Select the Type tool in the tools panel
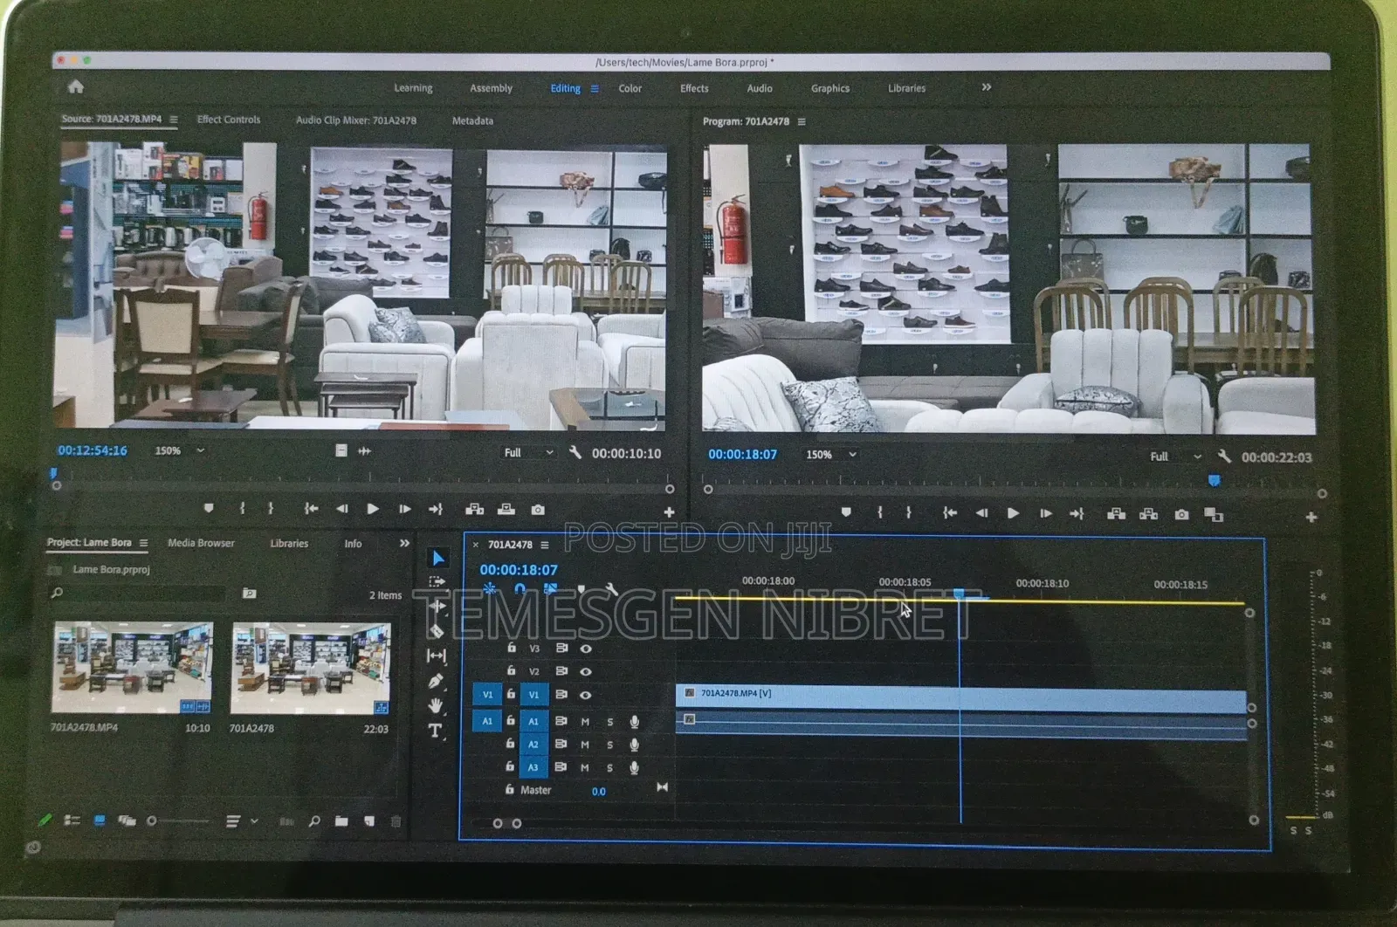1397x927 pixels. click(x=435, y=731)
